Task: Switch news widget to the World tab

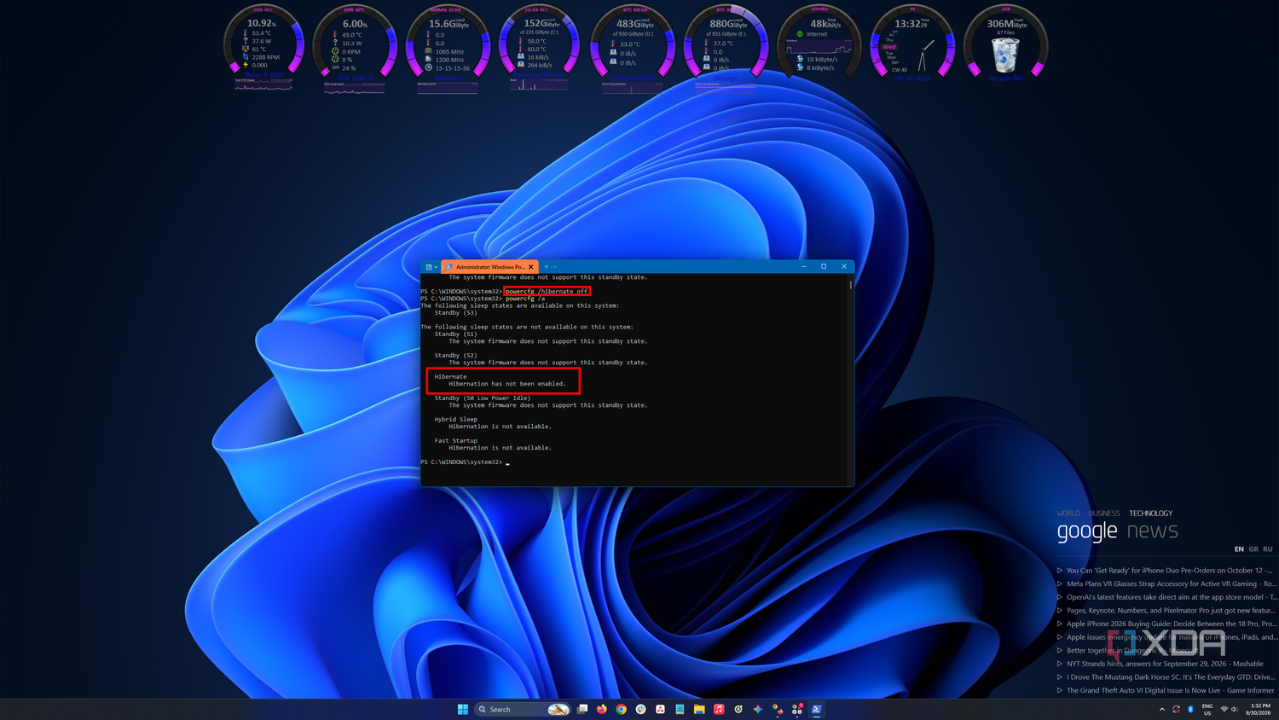Action: pos(1068,514)
